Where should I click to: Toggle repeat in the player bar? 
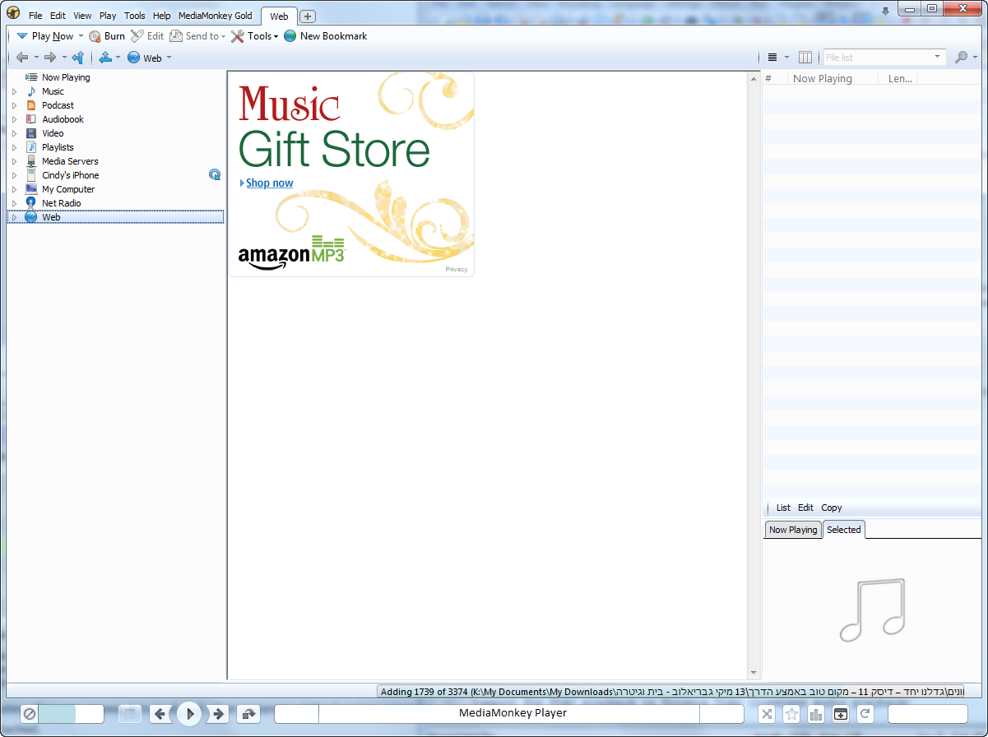point(865,714)
